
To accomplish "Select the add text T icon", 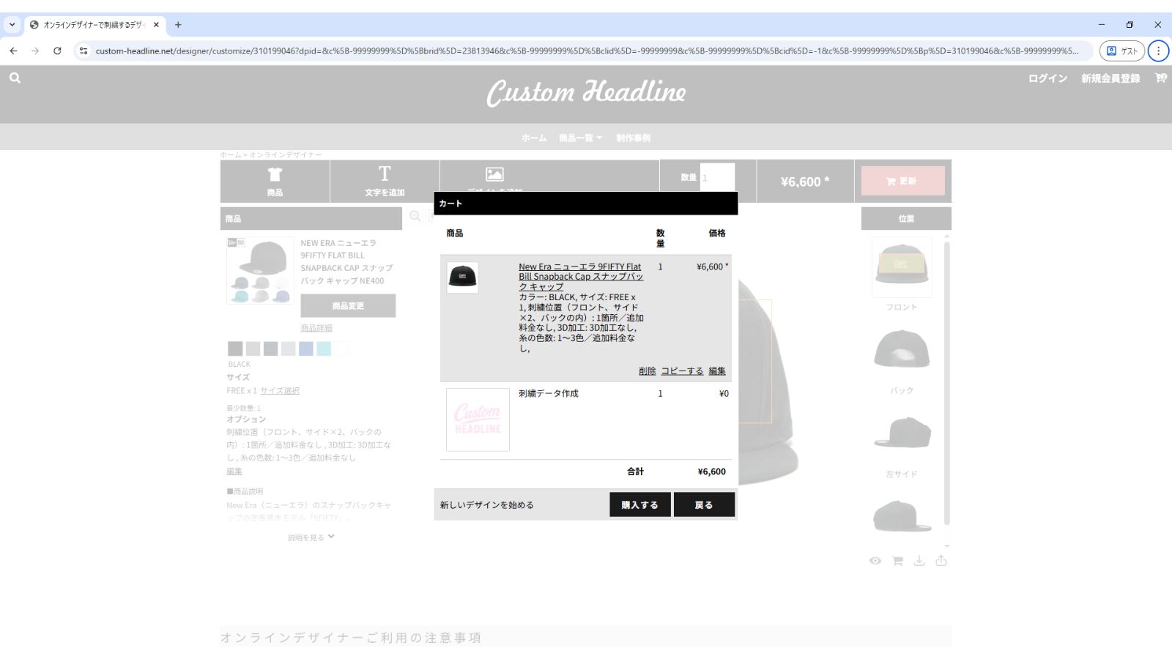I will click(x=385, y=174).
